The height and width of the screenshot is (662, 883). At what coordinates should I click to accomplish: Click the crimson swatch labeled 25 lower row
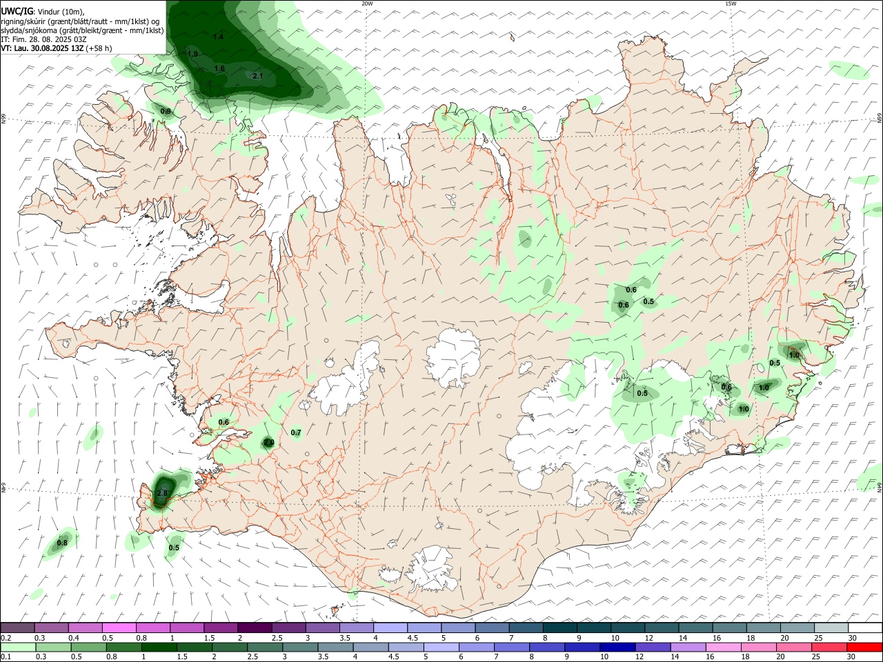(x=829, y=647)
